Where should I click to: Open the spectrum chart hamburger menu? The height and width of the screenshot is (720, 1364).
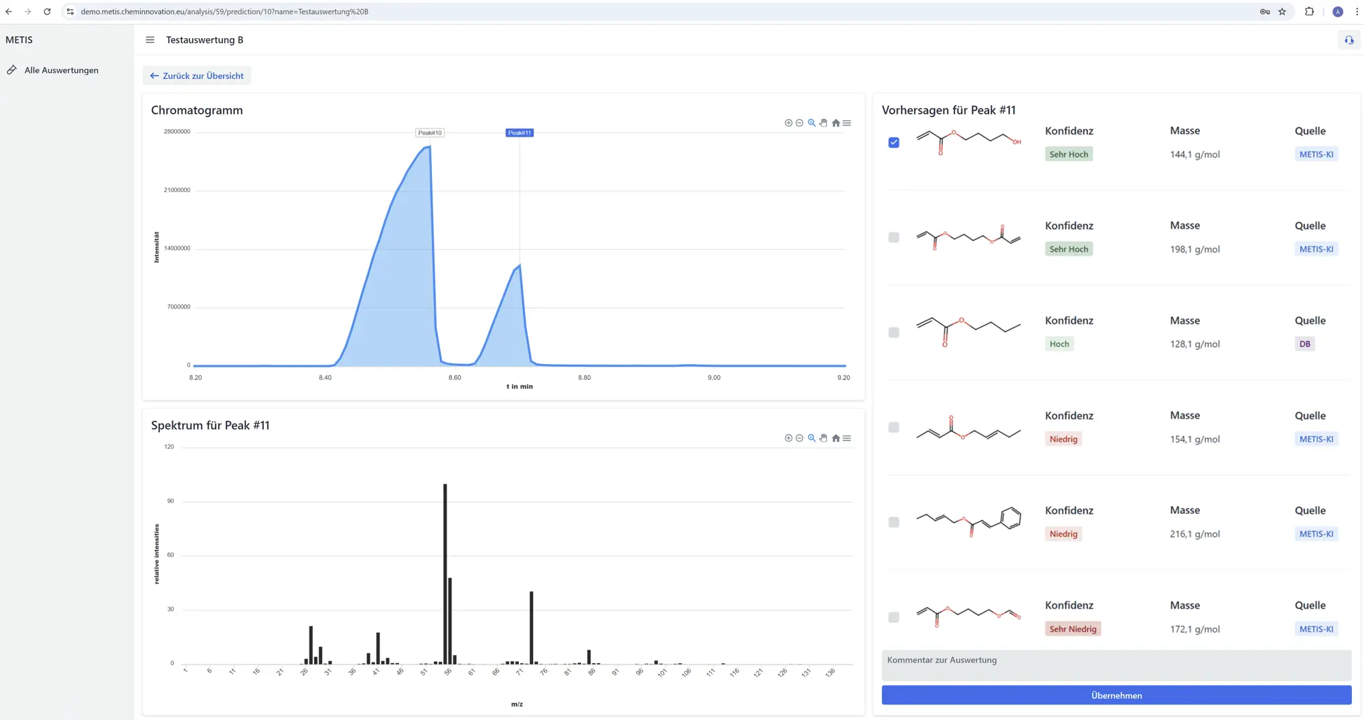pyautogui.click(x=847, y=438)
